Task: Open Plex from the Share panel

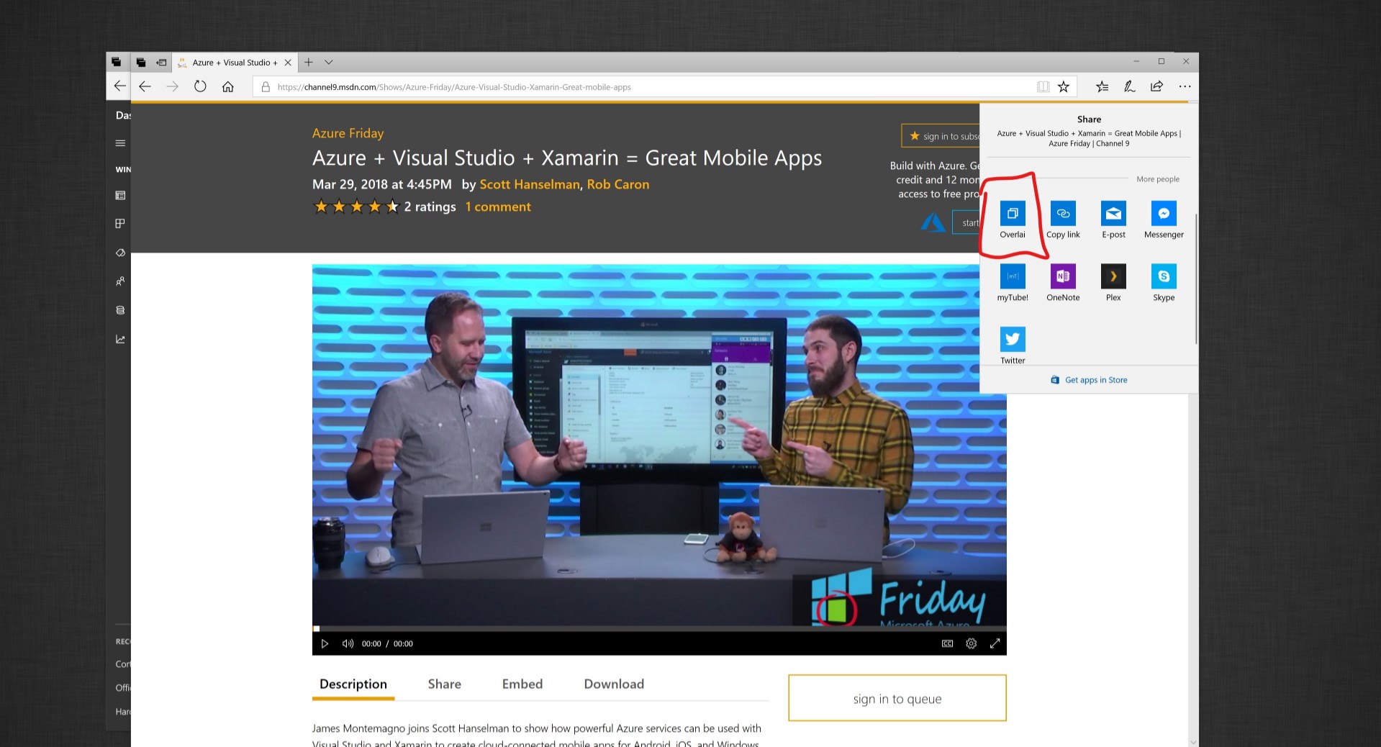Action: pyautogui.click(x=1113, y=283)
